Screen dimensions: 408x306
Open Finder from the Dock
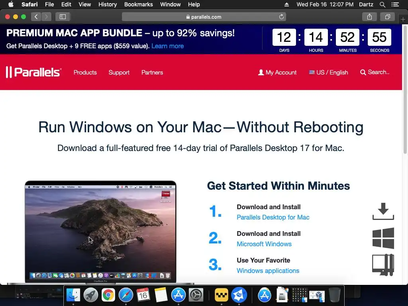pos(73,295)
